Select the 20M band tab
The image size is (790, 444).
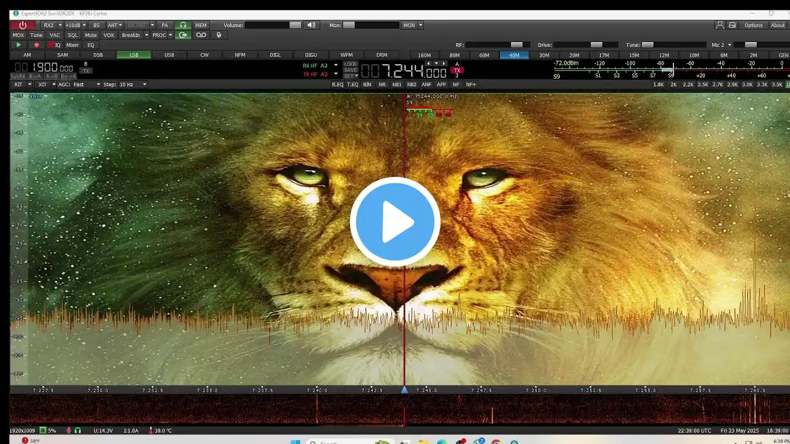coord(574,55)
